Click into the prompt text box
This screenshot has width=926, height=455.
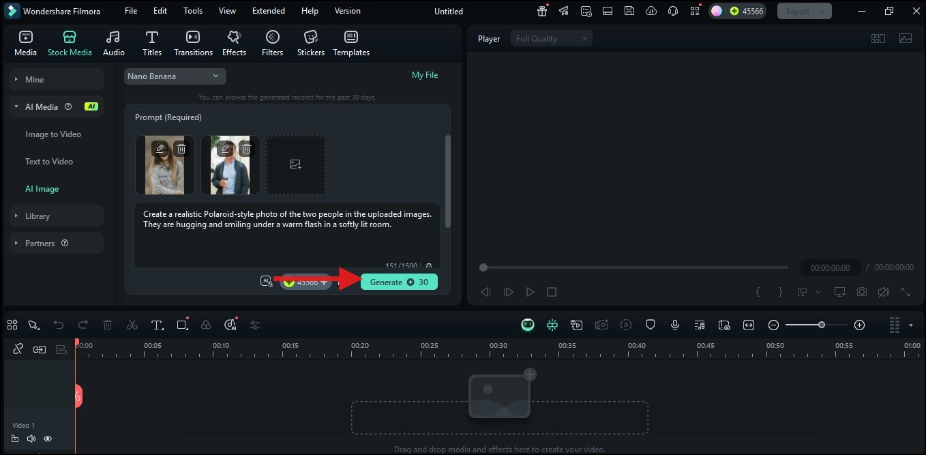click(x=287, y=235)
